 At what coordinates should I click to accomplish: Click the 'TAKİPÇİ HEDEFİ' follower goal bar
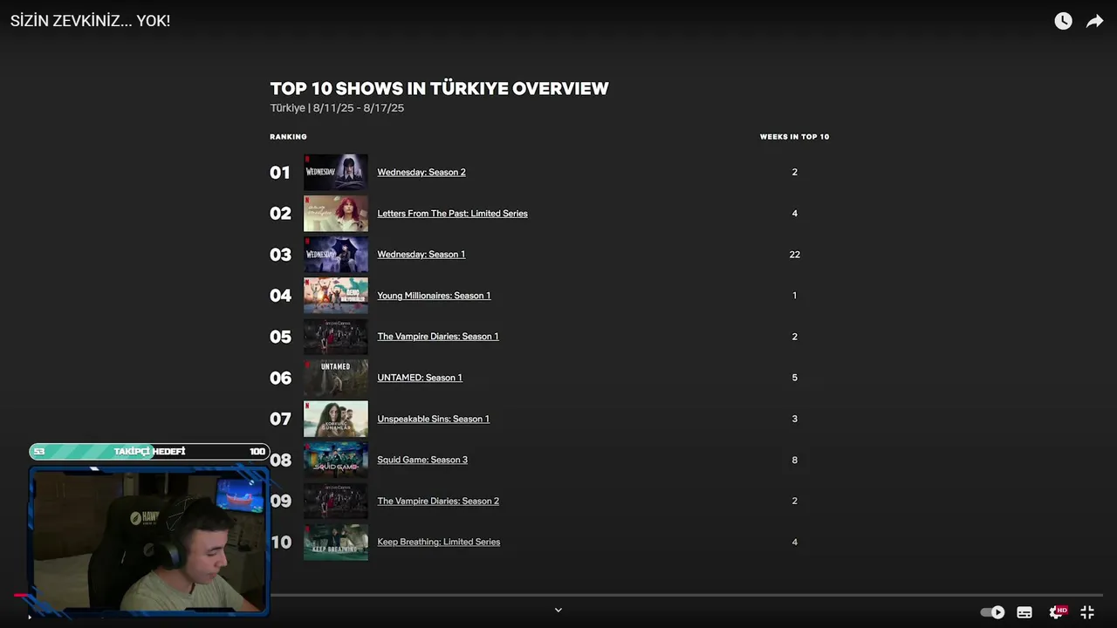click(149, 452)
